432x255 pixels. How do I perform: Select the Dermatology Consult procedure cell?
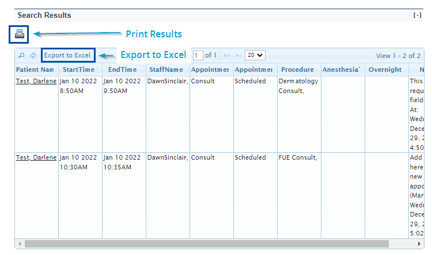click(298, 86)
